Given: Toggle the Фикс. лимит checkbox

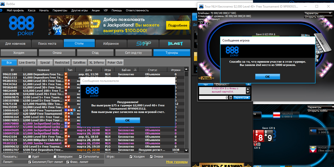Looking at the screenshot, I should pyautogui.click(x=68, y=162).
